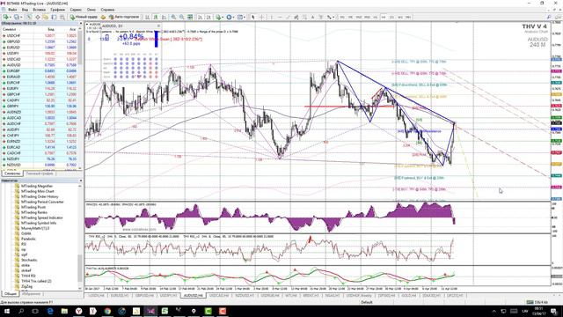Screen dimensions: 563x317
Task: Toggle the Terminal window toolbar icon
Action: pyautogui.click(x=54, y=17)
